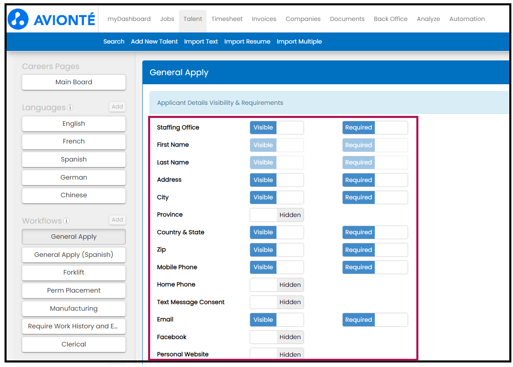Toggle the Address Required switch

[375, 180]
